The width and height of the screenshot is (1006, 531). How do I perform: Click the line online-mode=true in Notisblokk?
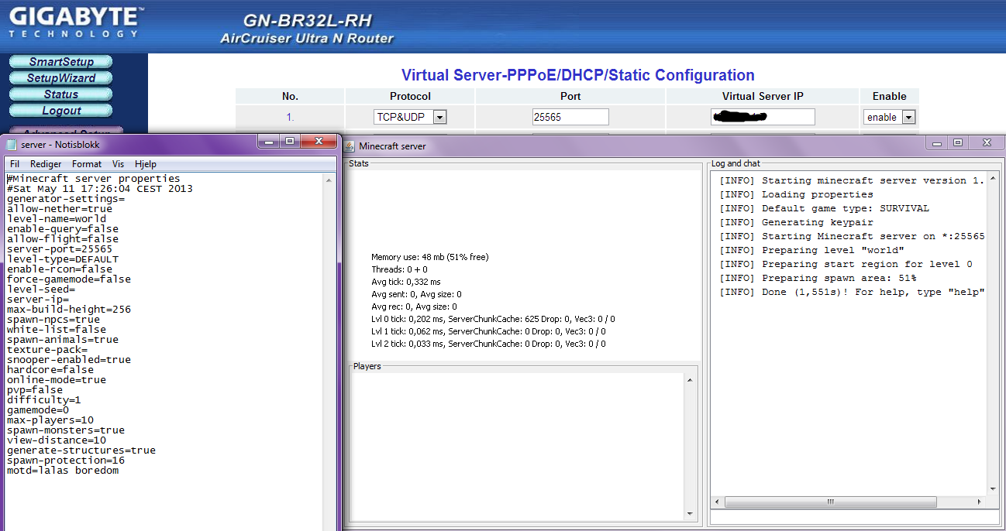pos(57,380)
